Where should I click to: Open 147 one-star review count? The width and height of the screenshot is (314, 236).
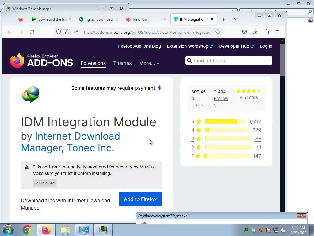click(257, 156)
